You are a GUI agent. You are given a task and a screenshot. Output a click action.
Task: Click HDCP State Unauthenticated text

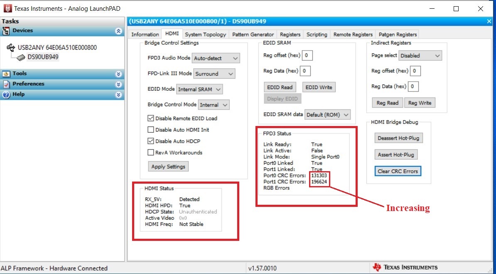click(198, 212)
